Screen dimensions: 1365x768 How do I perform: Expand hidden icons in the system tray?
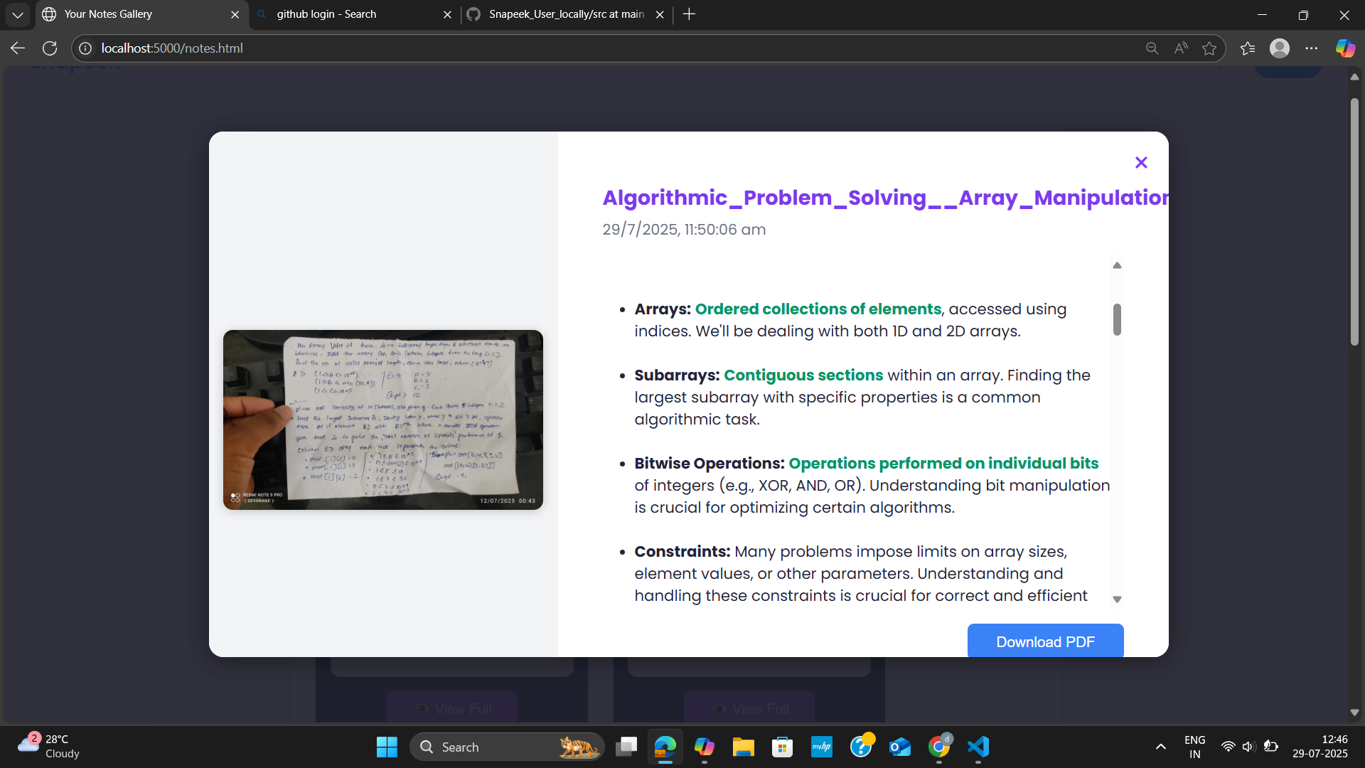click(1160, 747)
